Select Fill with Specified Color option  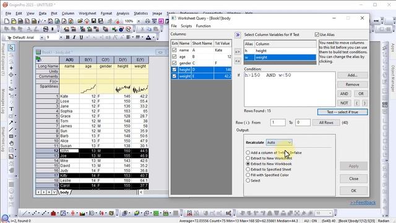tap(248, 175)
